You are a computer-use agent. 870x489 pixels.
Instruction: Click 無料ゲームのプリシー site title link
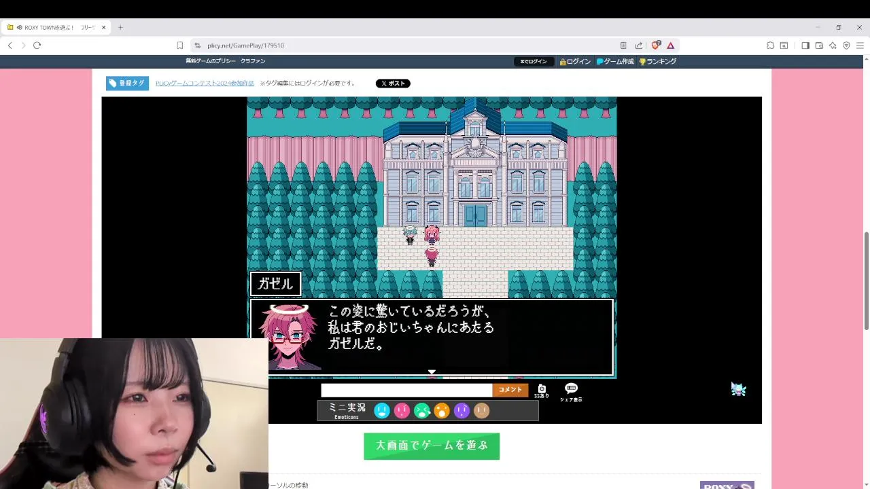click(211, 61)
